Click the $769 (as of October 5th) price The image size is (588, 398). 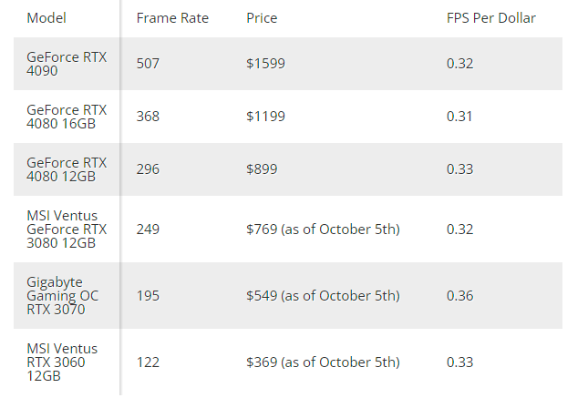pos(323,229)
